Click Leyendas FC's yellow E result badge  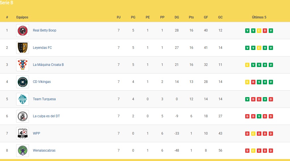(259, 48)
